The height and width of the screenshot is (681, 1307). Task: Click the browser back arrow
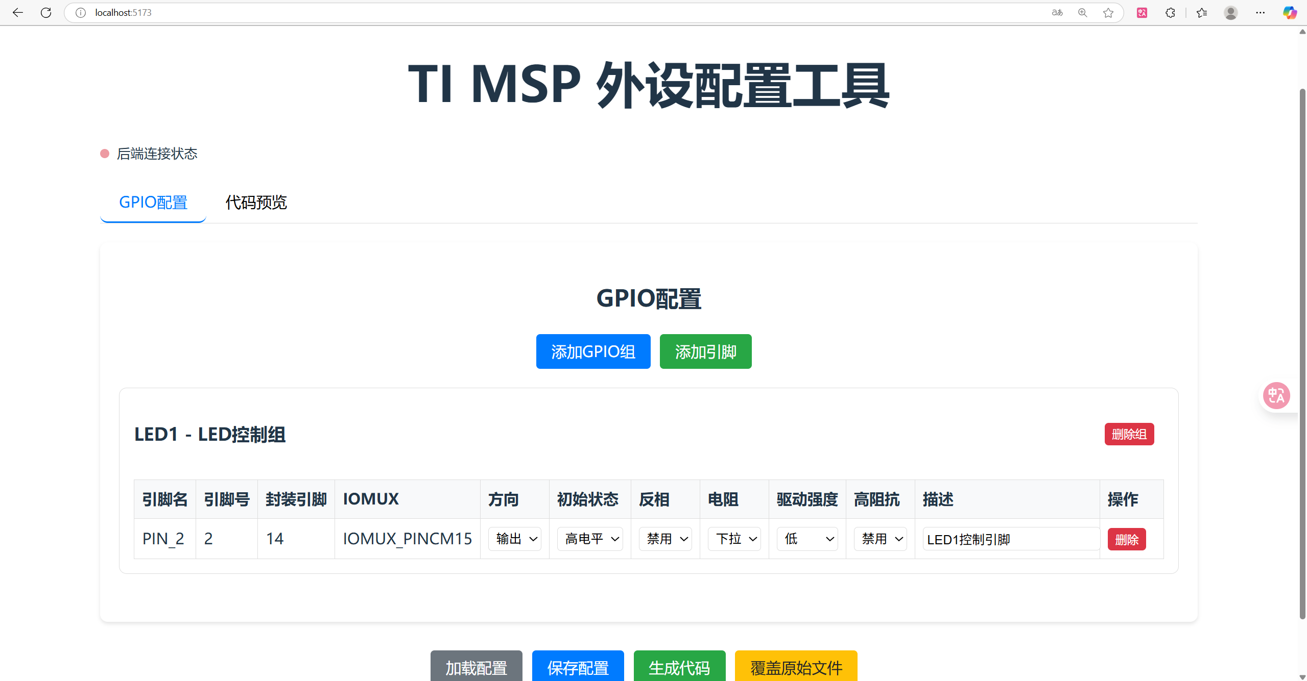coord(18,13)
